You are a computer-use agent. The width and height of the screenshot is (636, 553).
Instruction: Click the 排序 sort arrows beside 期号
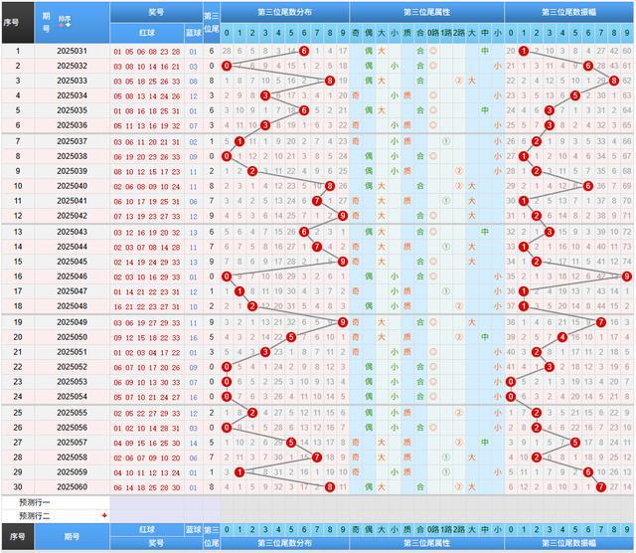[x=65, y=22]
